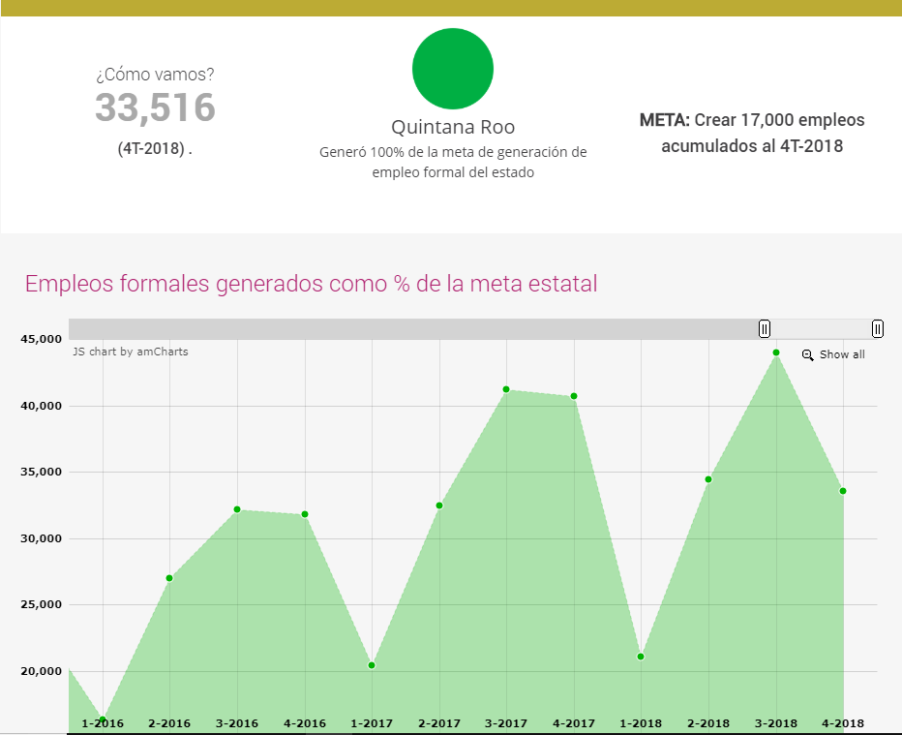Select the 2-2016 data point
This screenshot has width=902, height=735.
(x=169, y=578)
